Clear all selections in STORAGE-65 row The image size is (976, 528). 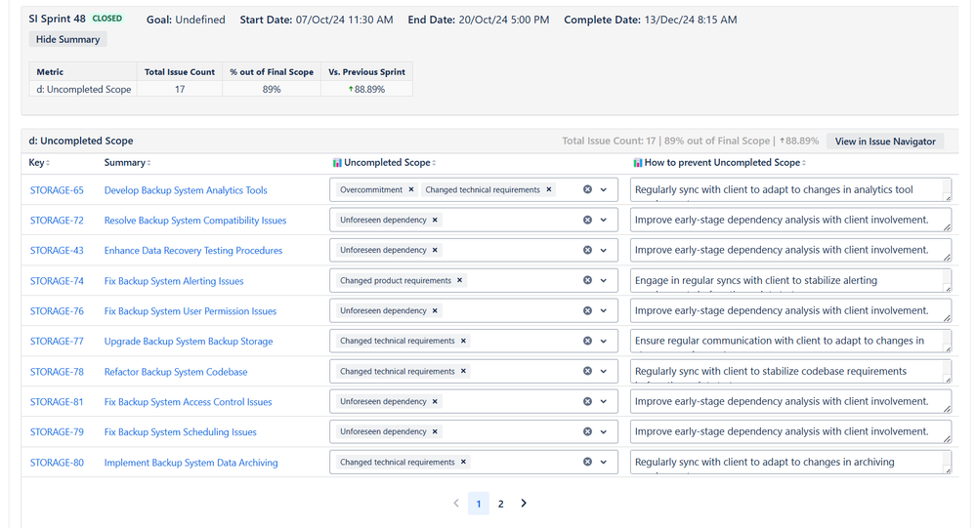click(x=587, y=189)
